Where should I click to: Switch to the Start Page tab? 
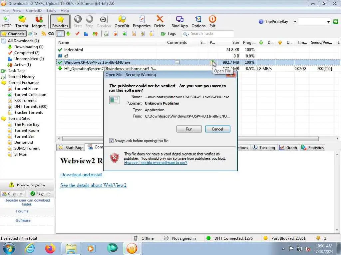[x=71, y=148]
